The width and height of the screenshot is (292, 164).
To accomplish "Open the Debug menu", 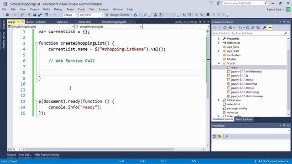I will point(58,9).
